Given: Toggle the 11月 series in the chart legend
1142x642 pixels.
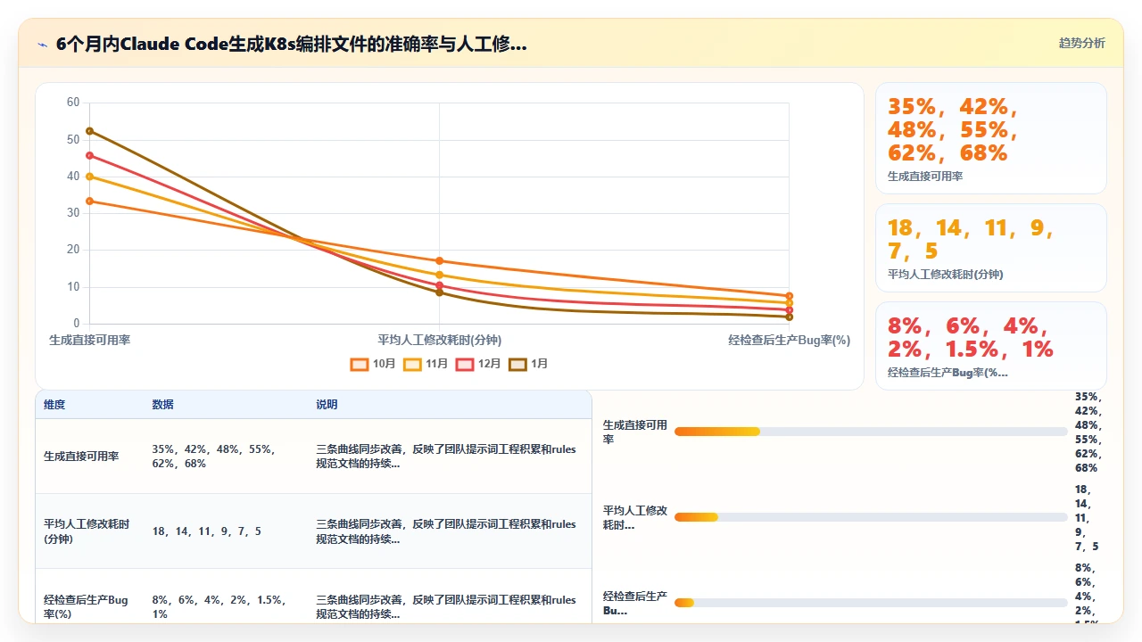Looking at the screenshot, I should [x=426, y=364].
